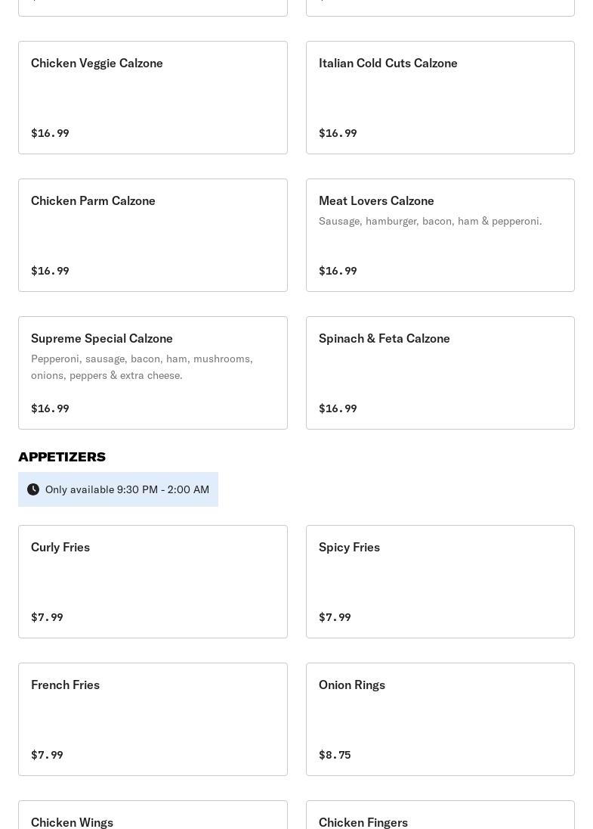The width and height of the screenshot is (593, 829).
Task: Open the Onion Rings appetizer card
Action: coord(440,719)
